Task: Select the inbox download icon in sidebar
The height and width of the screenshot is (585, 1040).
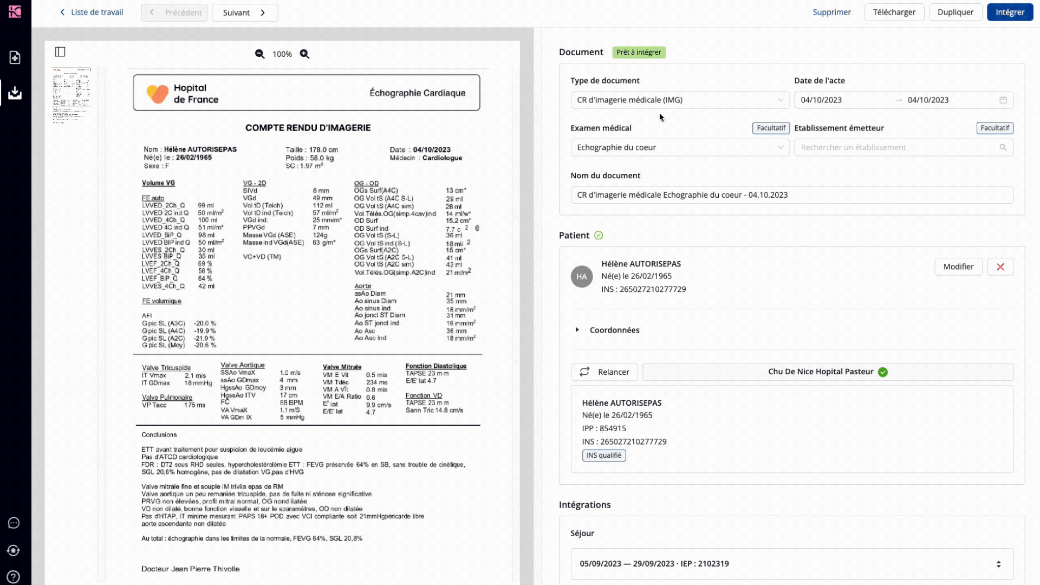Action: click(x=15, y=93)
